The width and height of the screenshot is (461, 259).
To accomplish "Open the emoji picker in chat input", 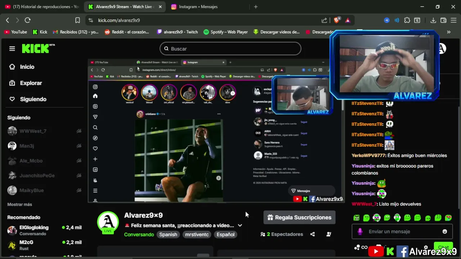I will (445, 231).
